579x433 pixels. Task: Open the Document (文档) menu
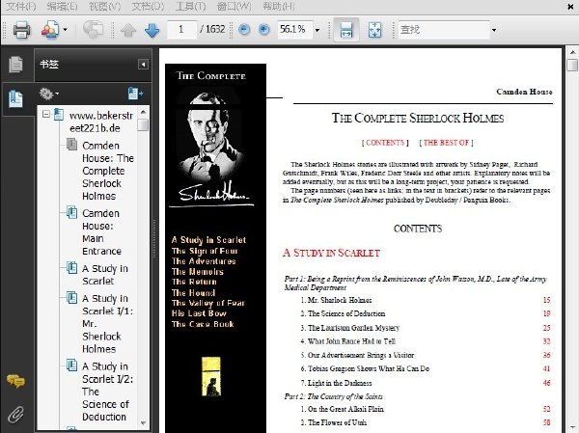click(x=148, y=7)
